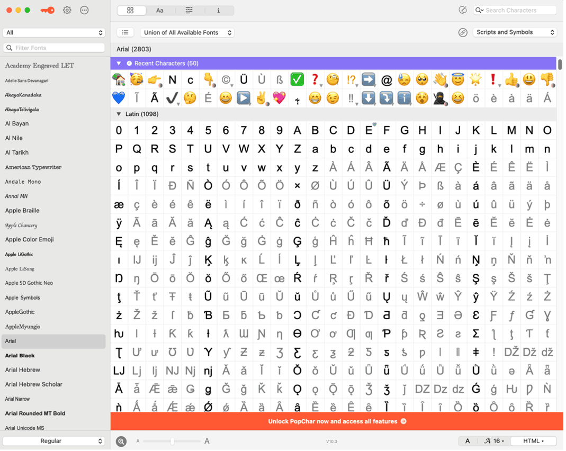Toggle the font list sidebar button
This screenshot has width=566, height=451.
click(x=125, y=32)
